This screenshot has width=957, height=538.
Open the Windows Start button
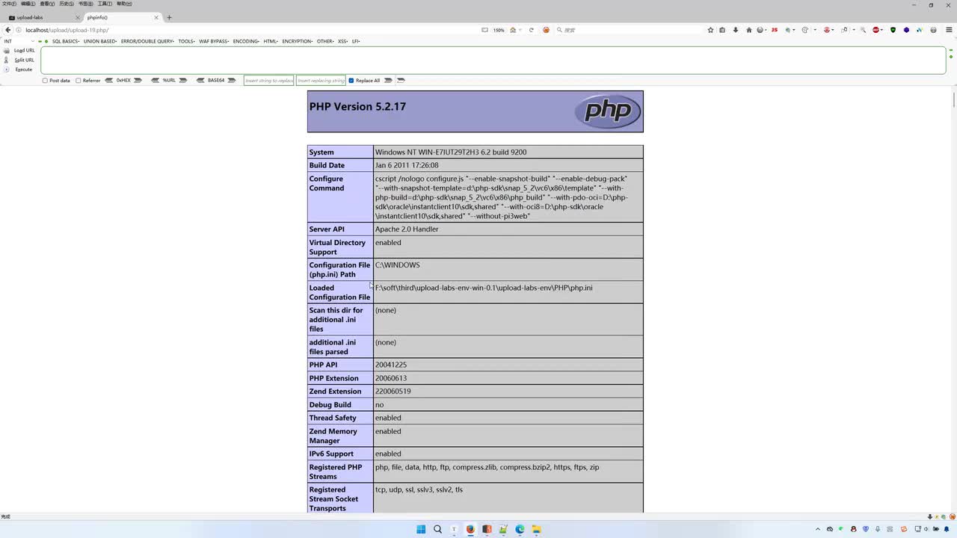pos(421,529)
